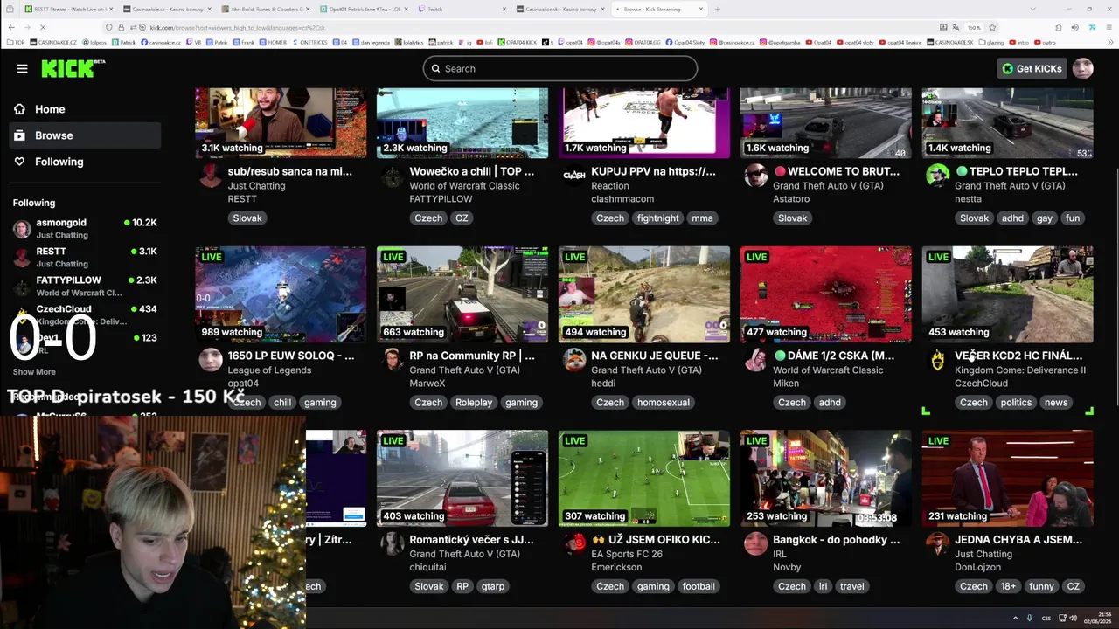Click DonLojzon channel avatar

point(938,543)
